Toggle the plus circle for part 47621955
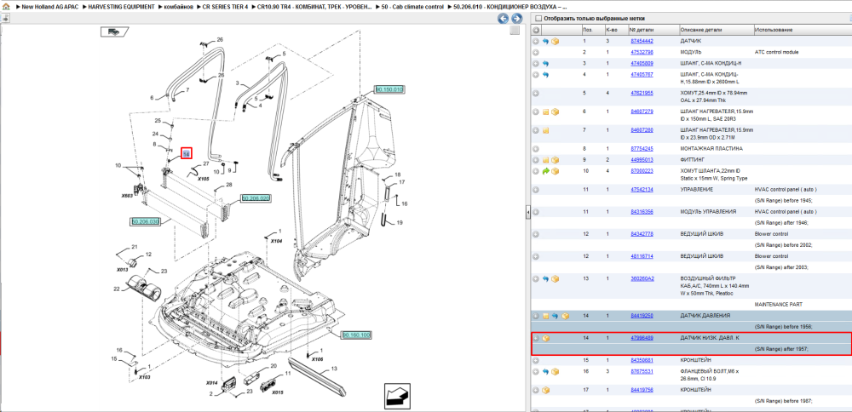Image resolution: width=852 pixels, height=412 pixels. point(536,94)
